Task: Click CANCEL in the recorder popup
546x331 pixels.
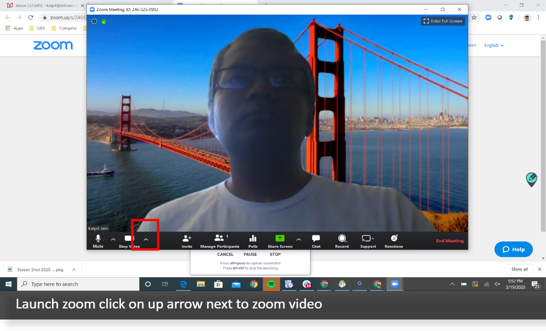Action: tap(225, 254)
